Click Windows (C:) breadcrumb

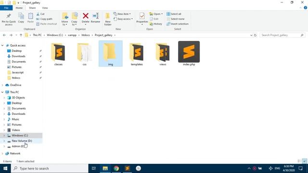(x=55, y=35)
